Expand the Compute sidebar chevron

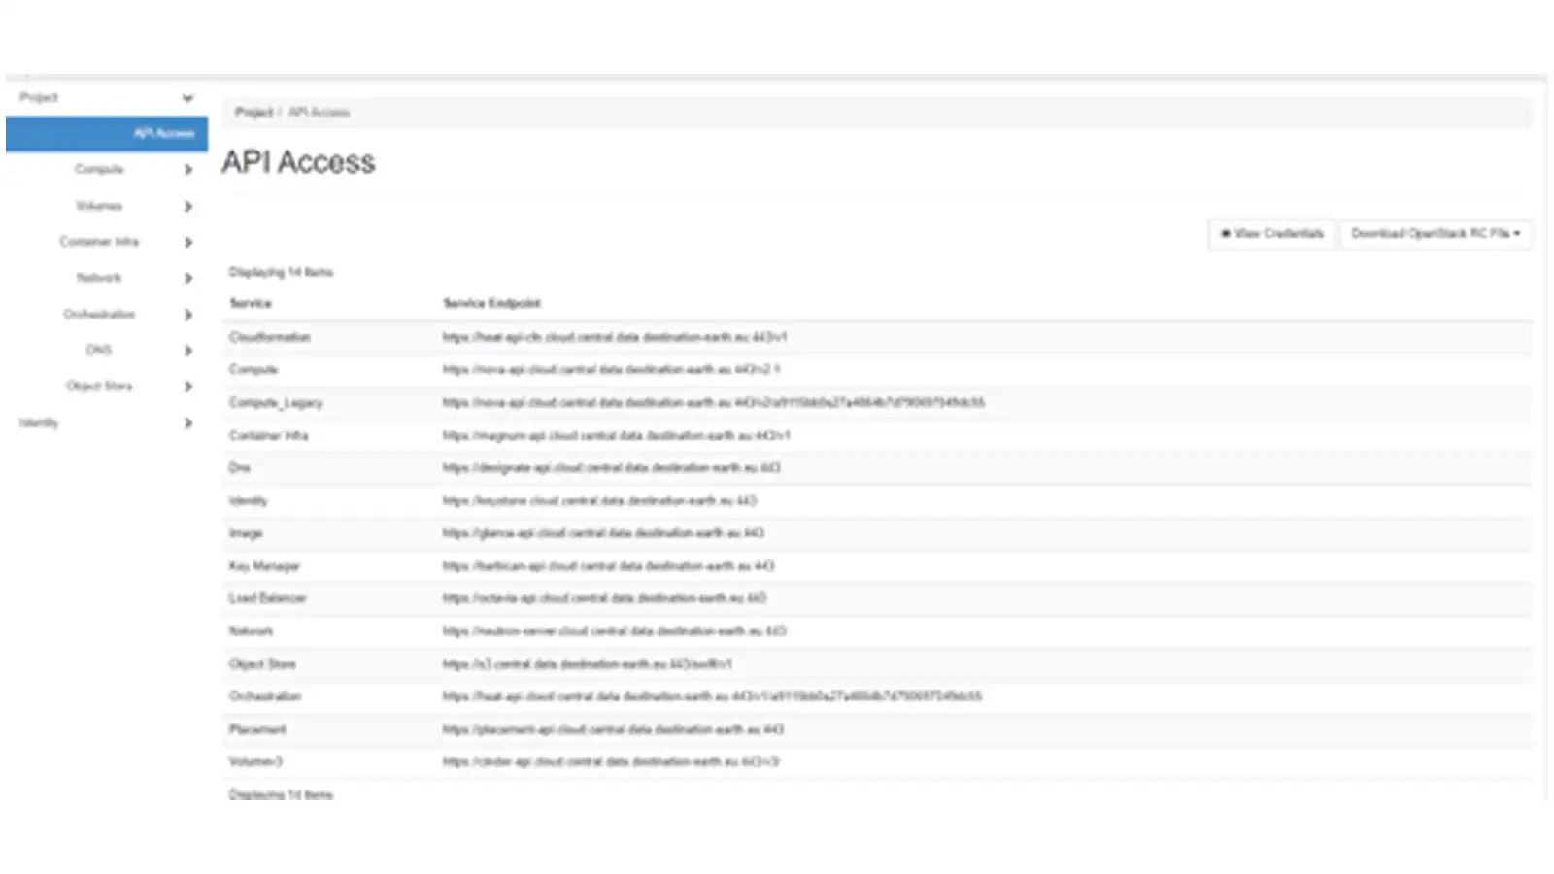click(187, 170)
